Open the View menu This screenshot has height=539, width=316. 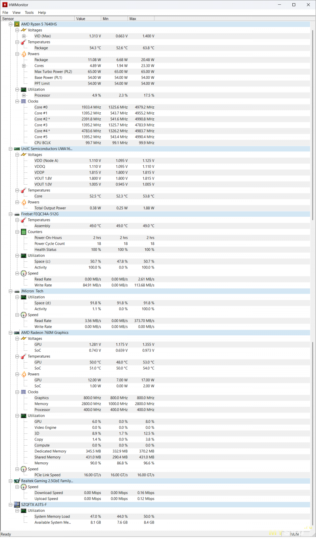click(16, 13)
